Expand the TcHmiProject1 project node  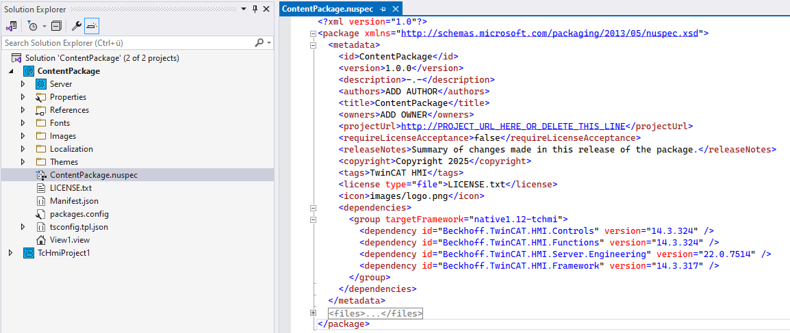(10, 253)
